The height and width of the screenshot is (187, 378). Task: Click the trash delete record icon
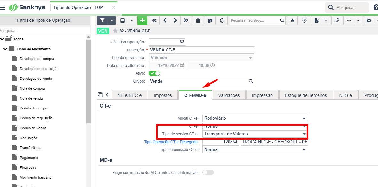click(x=198, y=20)
